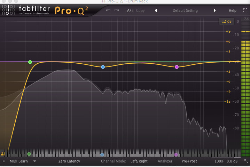Click the Redo arrow icon
Screen dimensions: 250x167
117,10
